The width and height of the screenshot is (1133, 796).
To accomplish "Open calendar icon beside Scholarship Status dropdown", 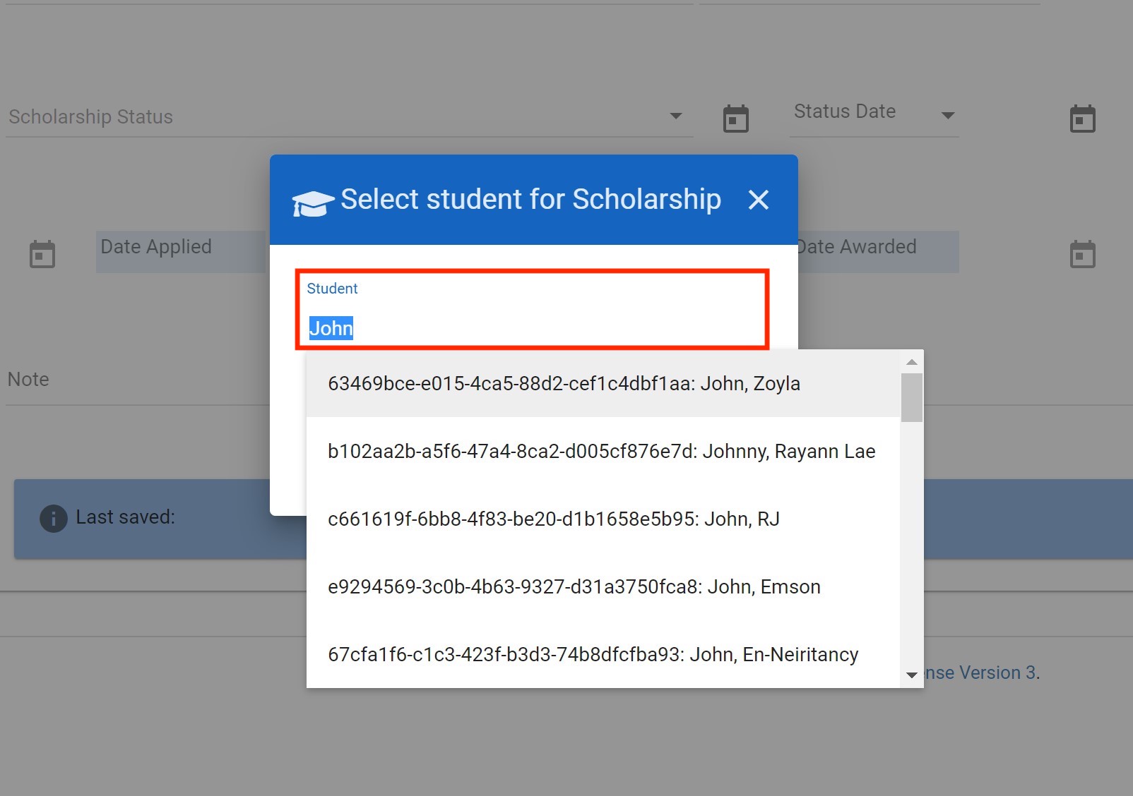I will click(735, 119).
